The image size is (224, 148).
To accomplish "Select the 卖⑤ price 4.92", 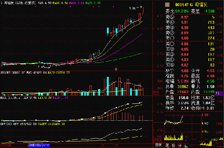I will click(185, 17).
